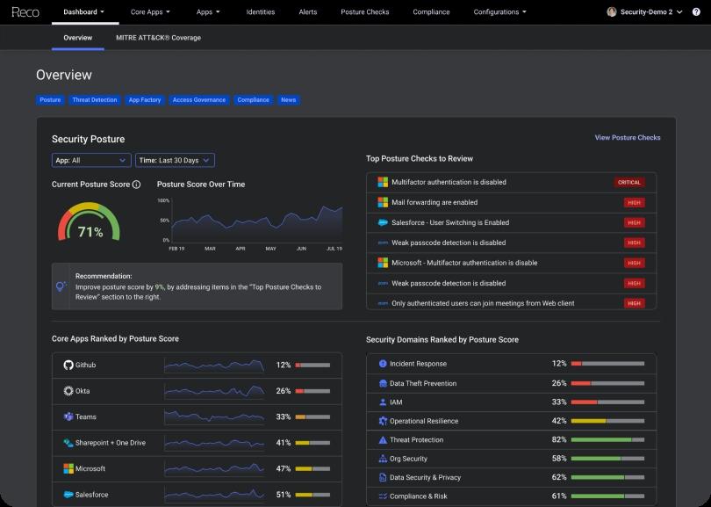The width and height of the screenshot is (711, 507).
Task: Click the Data Security & Privacy icon
Action: pyautogui.click(x=382, y=477)
